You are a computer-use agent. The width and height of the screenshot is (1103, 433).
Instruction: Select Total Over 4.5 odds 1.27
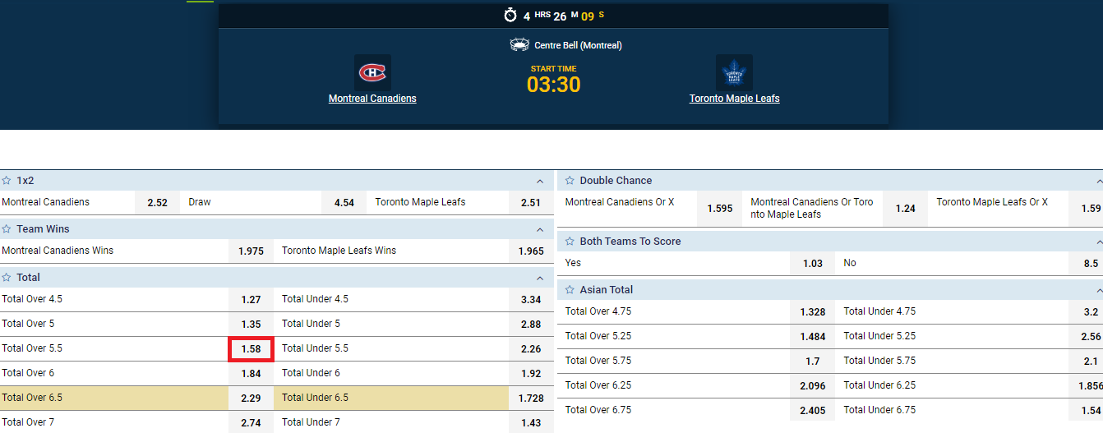(x=252, y=300)
